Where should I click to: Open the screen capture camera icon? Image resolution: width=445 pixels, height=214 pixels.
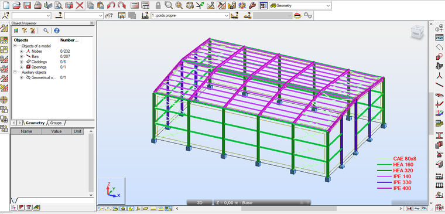(69, 5)
